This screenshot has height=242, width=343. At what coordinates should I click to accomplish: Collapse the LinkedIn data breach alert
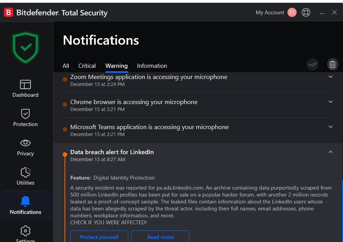point(330,152)
